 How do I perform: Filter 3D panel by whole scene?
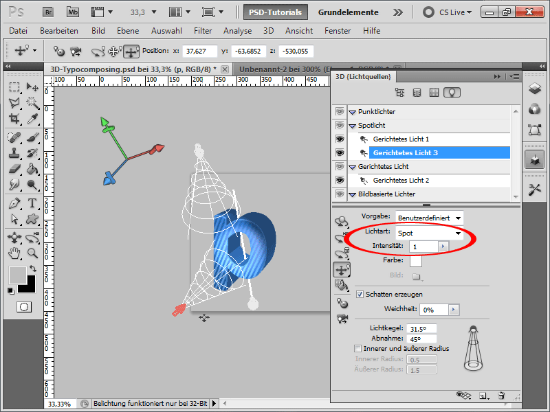399,93
